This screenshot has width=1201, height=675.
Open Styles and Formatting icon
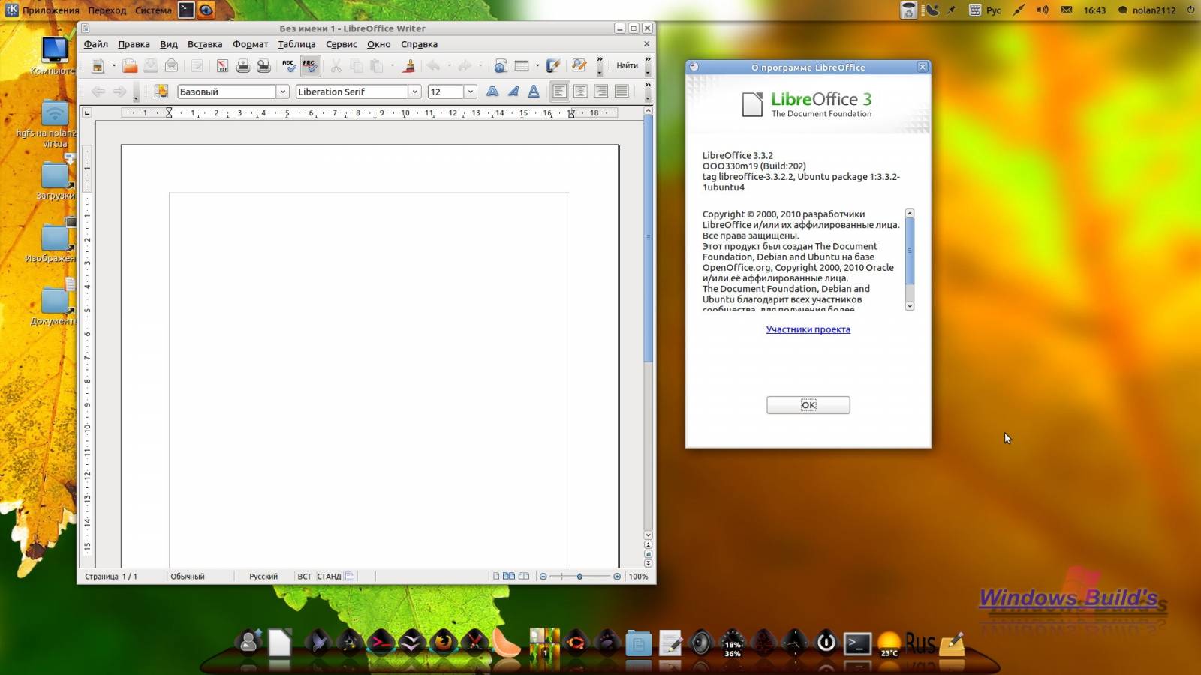click(x=161, y=91)
